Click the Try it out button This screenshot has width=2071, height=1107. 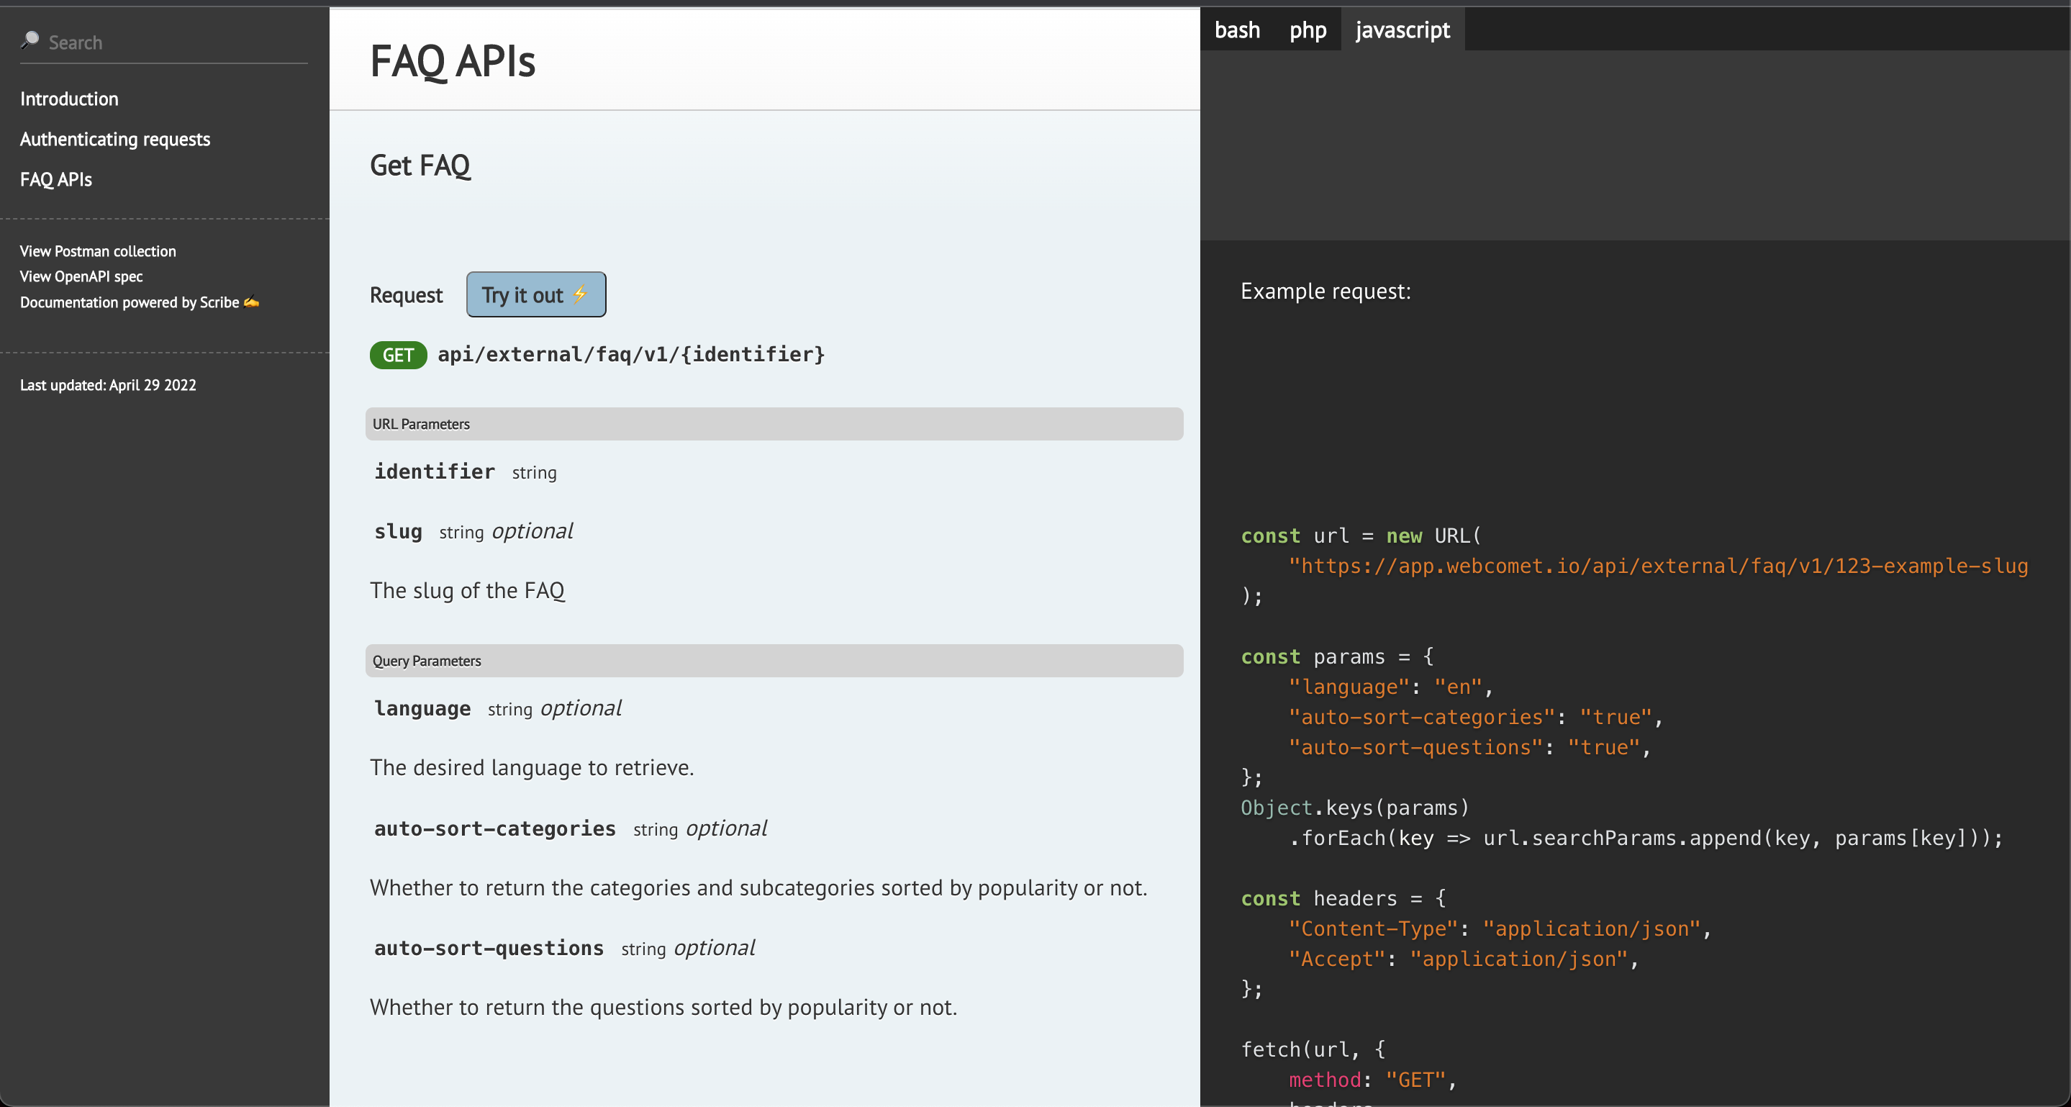tap(536, 294)
